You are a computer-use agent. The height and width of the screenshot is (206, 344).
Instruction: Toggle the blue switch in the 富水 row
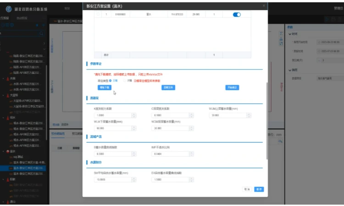[237, 15]
